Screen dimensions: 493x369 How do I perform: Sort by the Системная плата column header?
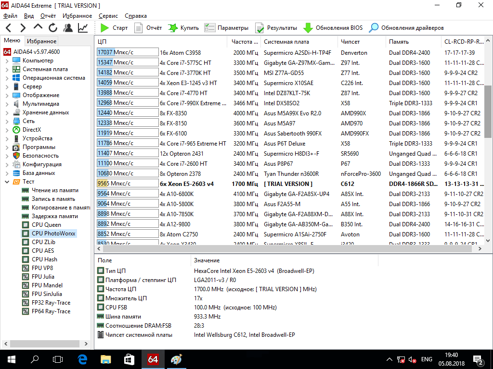coord(299,42)
